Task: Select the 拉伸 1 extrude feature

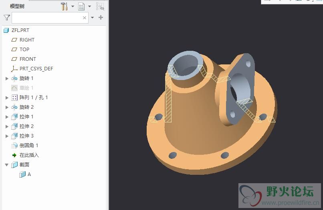Action: pyautogui.click(x=26, y=117)
